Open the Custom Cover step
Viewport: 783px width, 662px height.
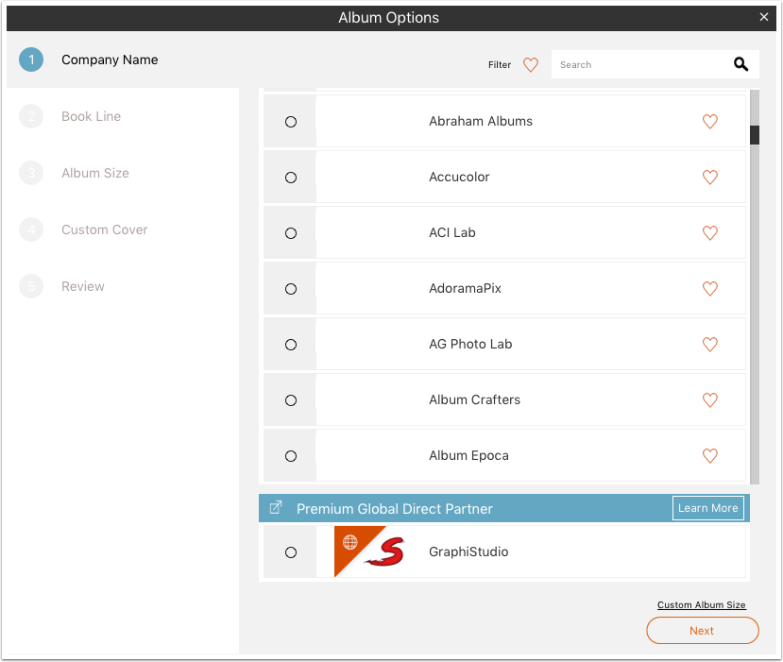click(104, 229)
